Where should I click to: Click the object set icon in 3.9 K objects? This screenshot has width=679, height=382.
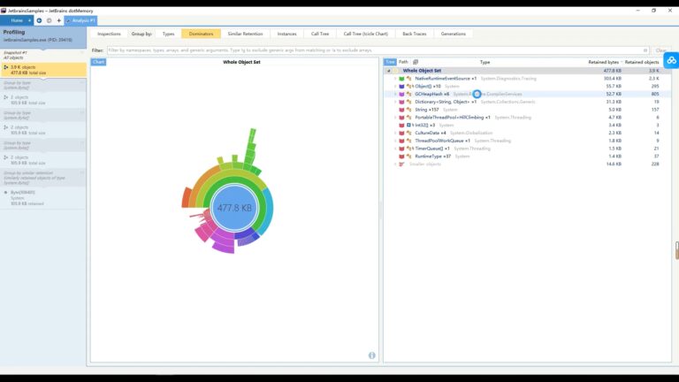(x=5, y=67)
